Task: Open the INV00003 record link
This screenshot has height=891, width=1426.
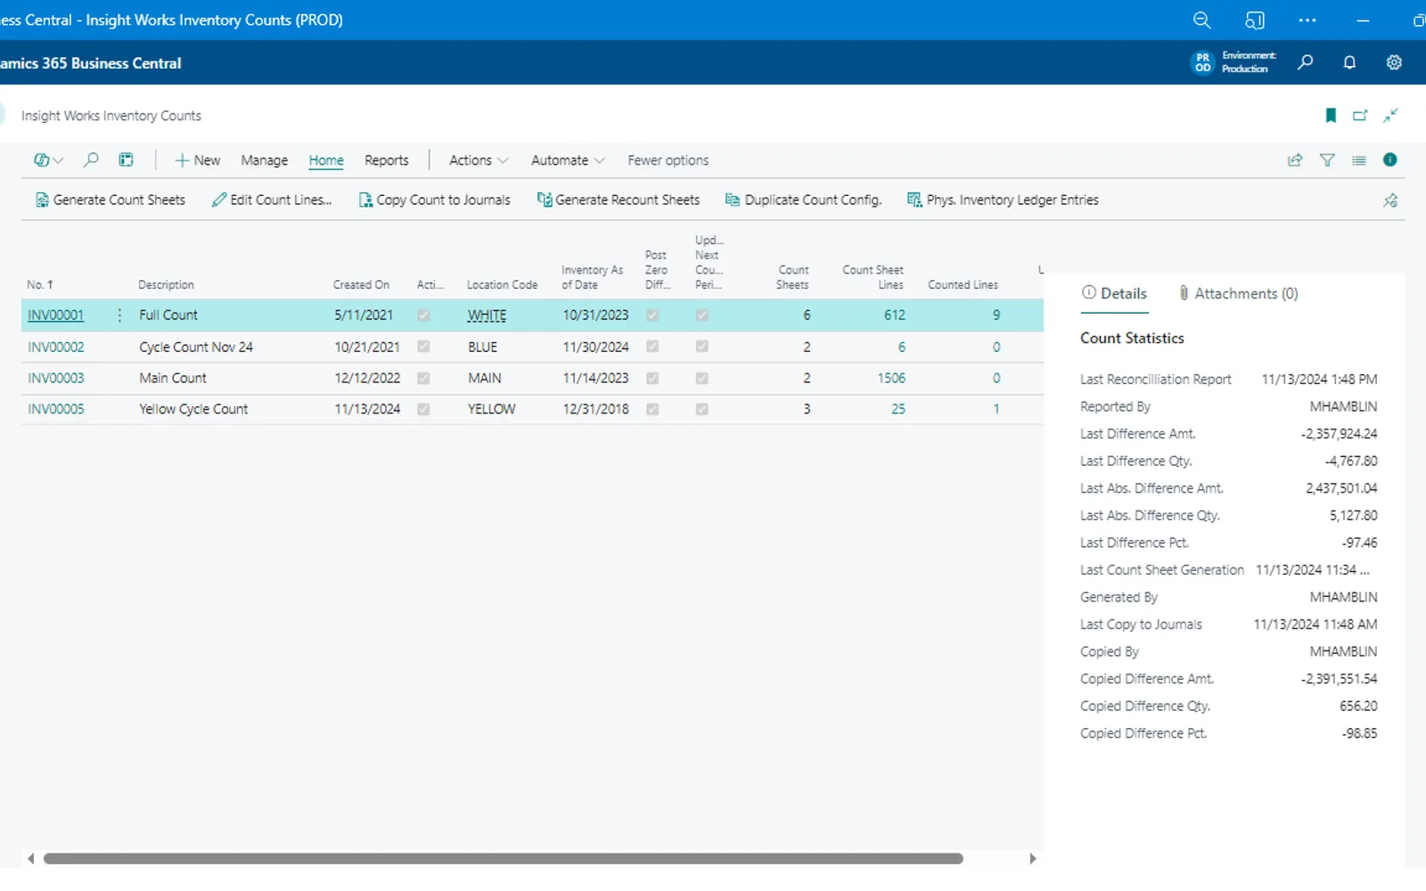Action: 55,378
